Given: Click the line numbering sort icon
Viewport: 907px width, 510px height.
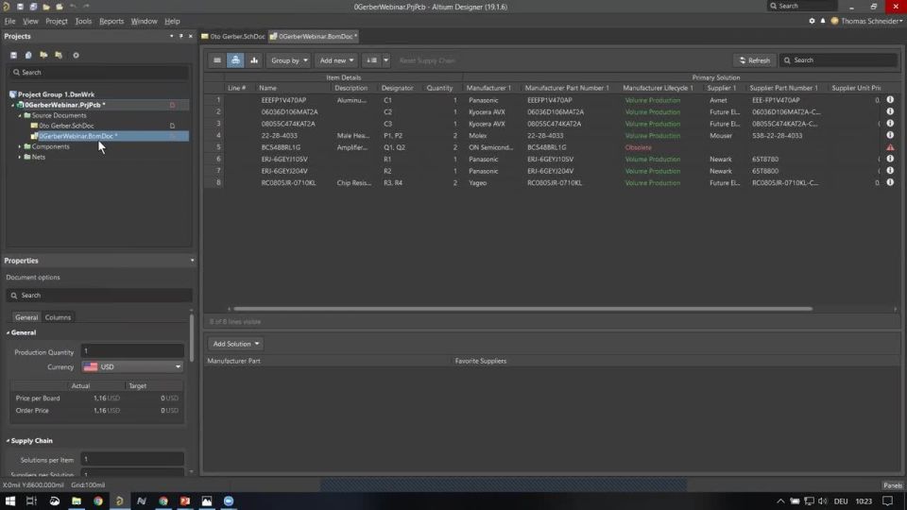Looking at the screenshot, I should point(371,60).
